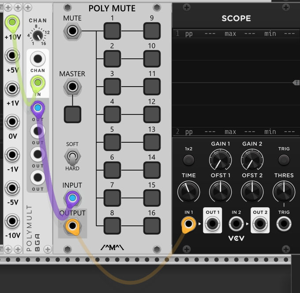Toggle the master mute button
Screen dimensions: 300x293
coord(72,114)
